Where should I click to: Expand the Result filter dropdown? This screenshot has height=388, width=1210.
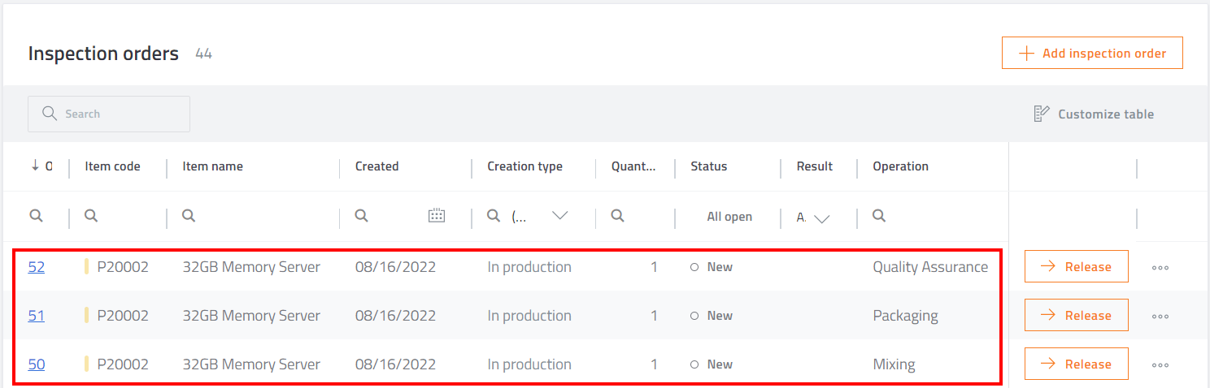pyautogui.click(x=821, y=218)
